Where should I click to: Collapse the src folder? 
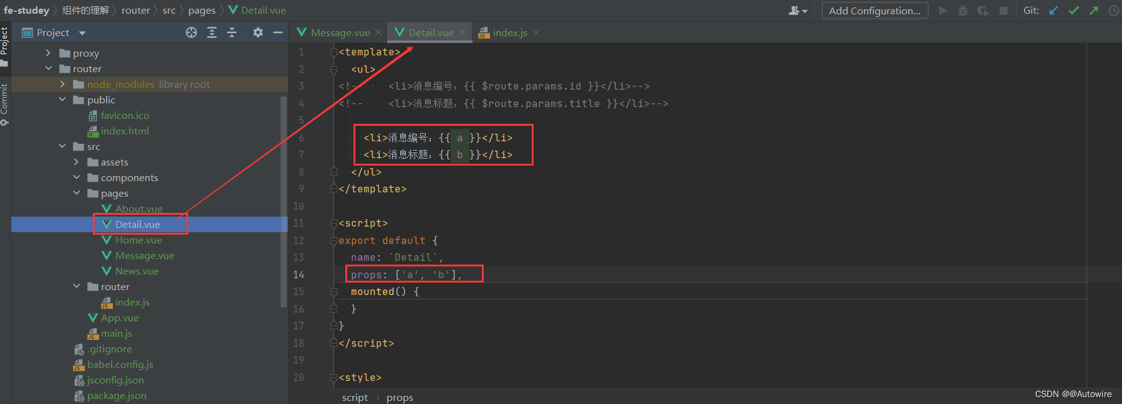point(62,146)
